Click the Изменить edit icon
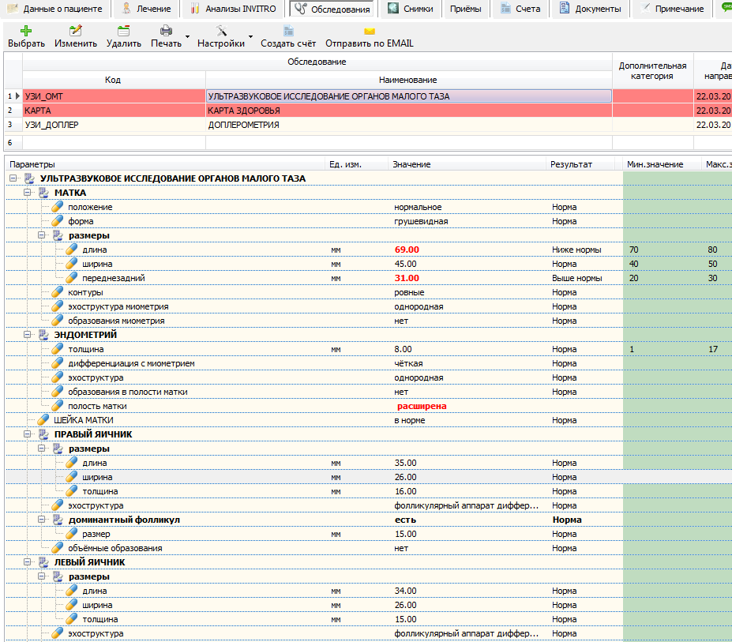This screenshot has height=642, width=732. [75, 31]
